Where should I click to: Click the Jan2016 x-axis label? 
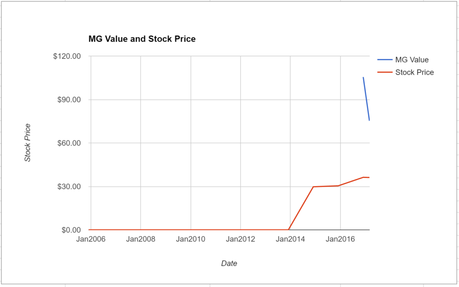[x=340, y=239]
